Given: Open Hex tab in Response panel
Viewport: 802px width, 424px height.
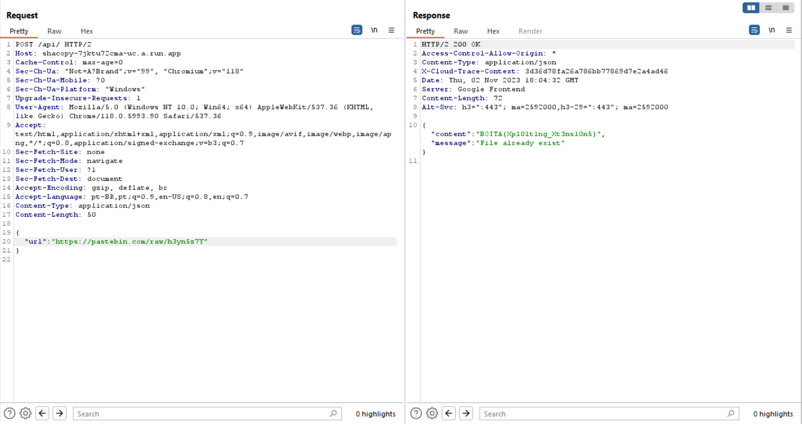Looking at the screenshot, I should 493,31.
